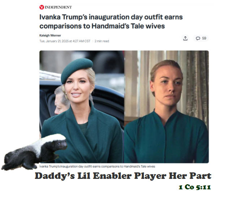Screen dimensions: 240x198
Task: Click the gray-haired man behind the car
Action: click(x=61, y=100)
